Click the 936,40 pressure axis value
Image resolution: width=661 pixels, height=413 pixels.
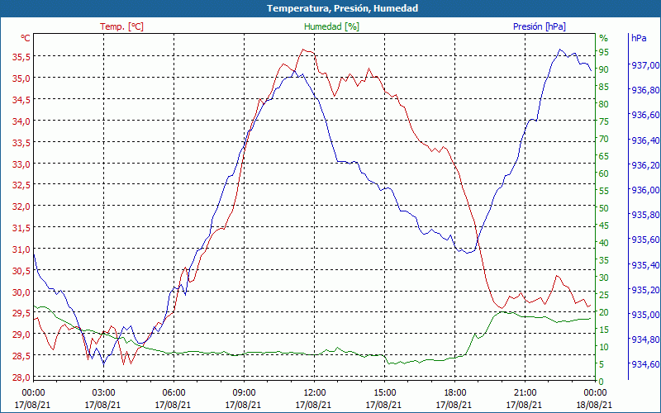[x=645, y=140]
